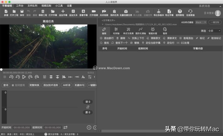Click the sliders adjustment icon in playback bar

(45, 77)
